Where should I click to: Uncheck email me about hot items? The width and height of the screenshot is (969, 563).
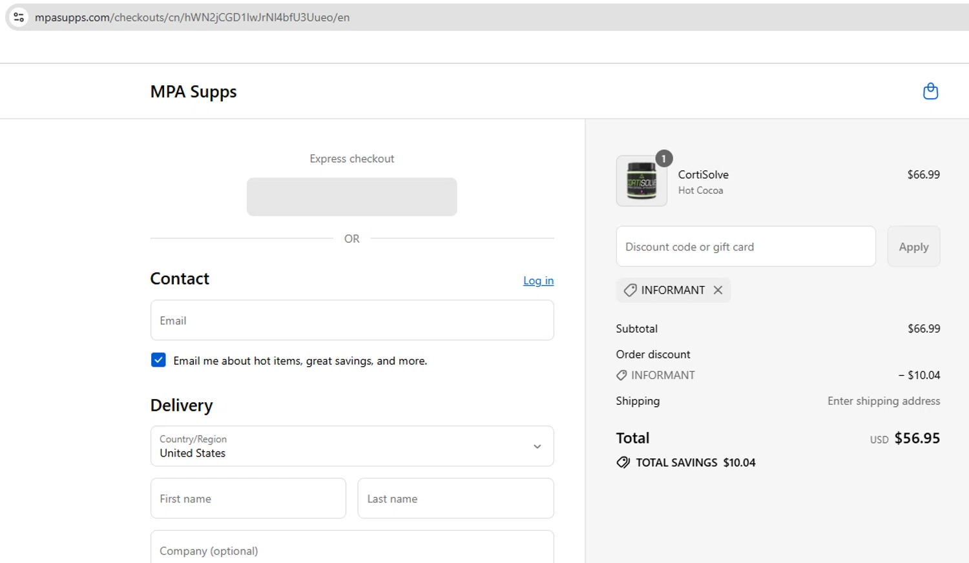[x=158, y=360]
